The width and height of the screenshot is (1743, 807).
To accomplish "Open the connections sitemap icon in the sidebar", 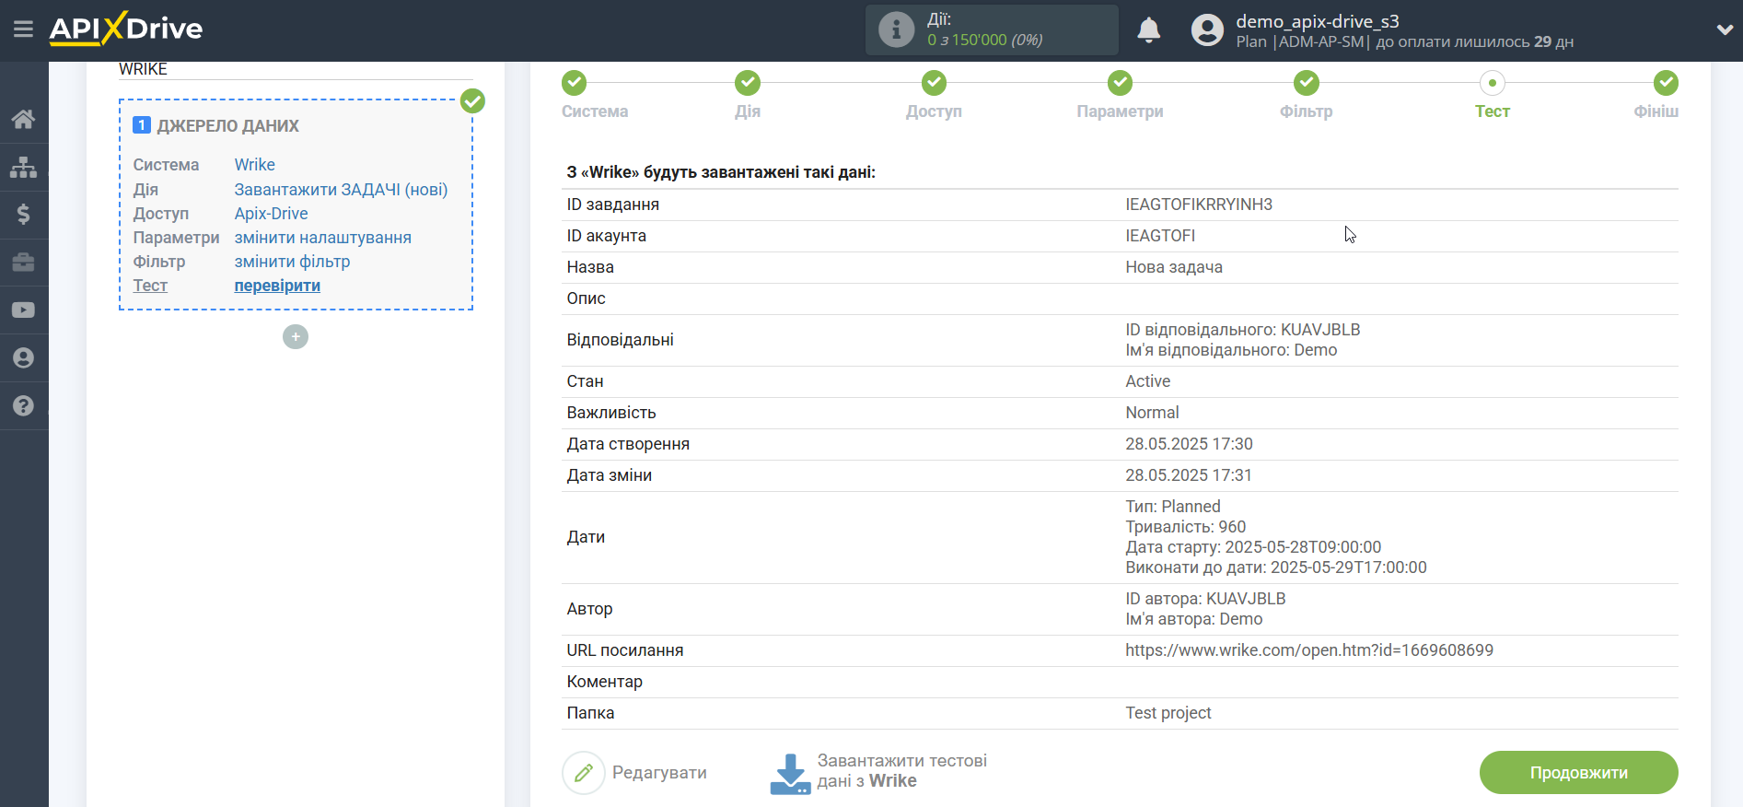I will click(x=24, y=167).
